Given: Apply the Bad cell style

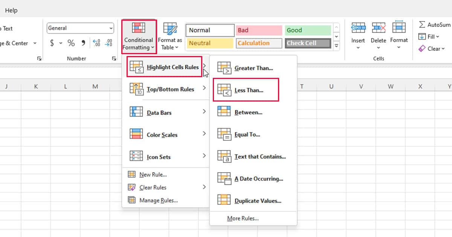Looking at the screenshot, I should click(x=259, y=30).
